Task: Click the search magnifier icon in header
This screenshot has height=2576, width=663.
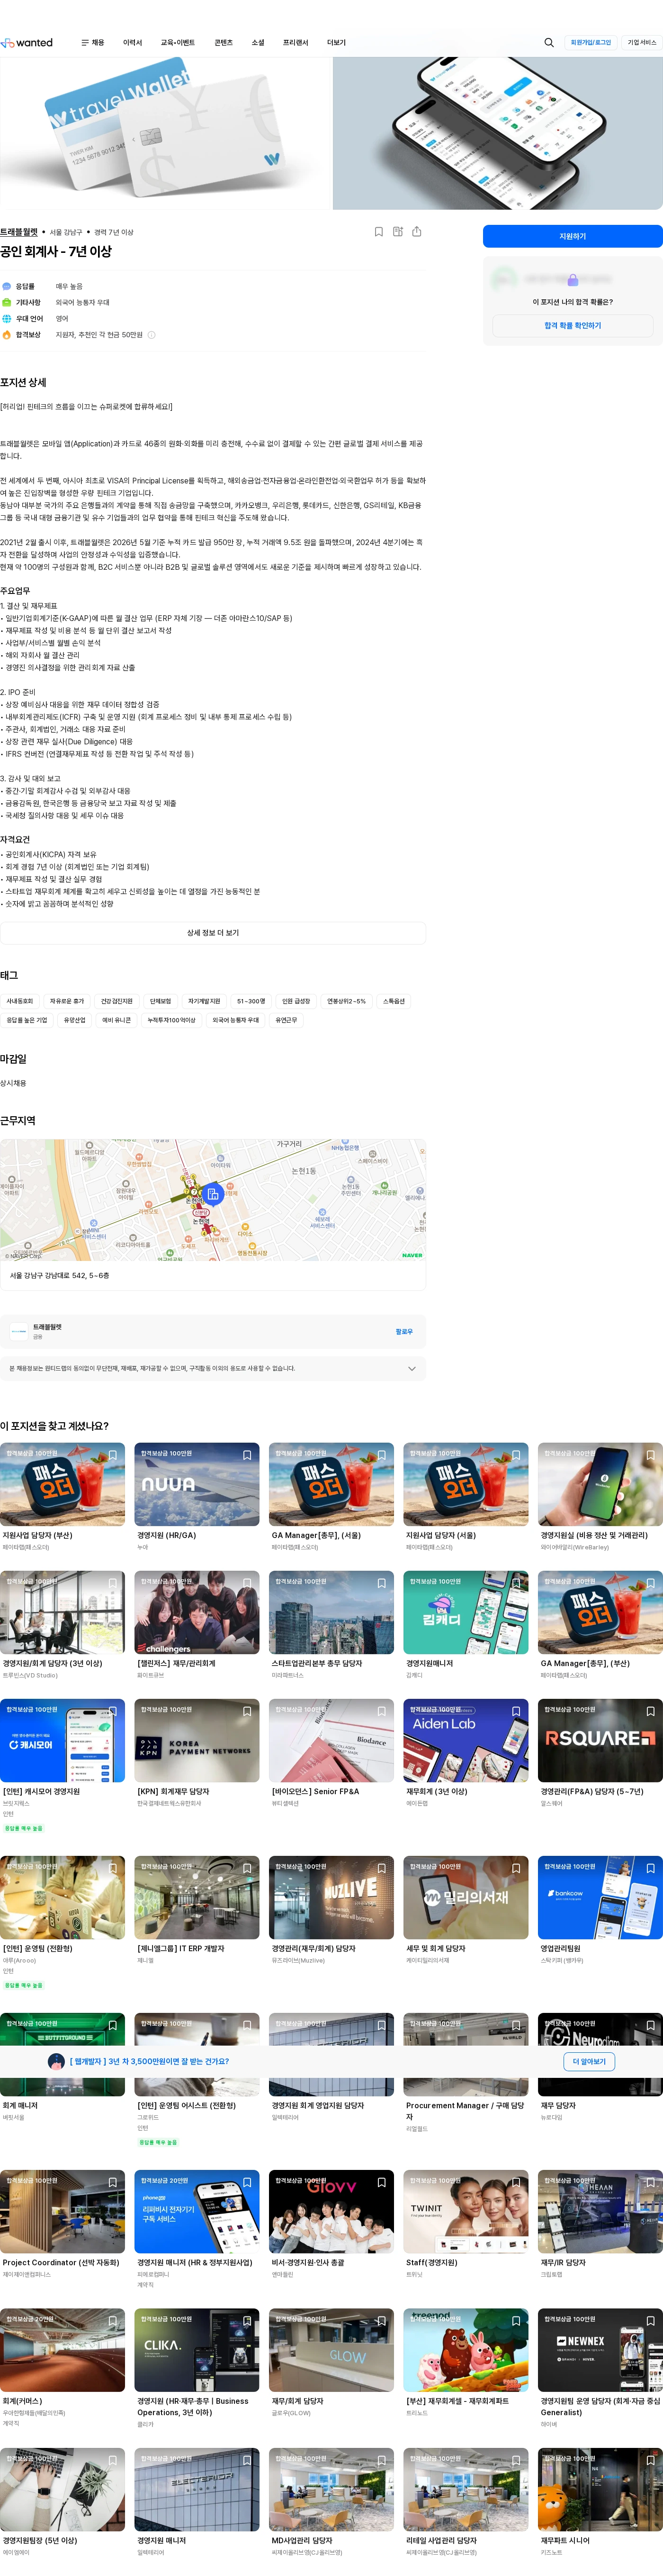Action: click(548, 43)
